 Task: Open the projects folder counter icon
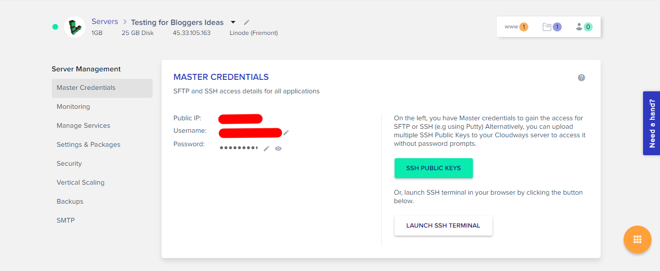click(552, 27)
